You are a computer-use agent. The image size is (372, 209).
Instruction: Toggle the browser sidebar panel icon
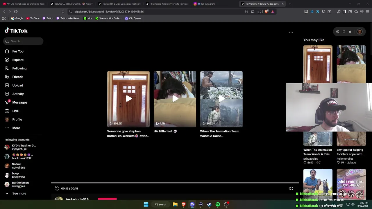[344, 12]
